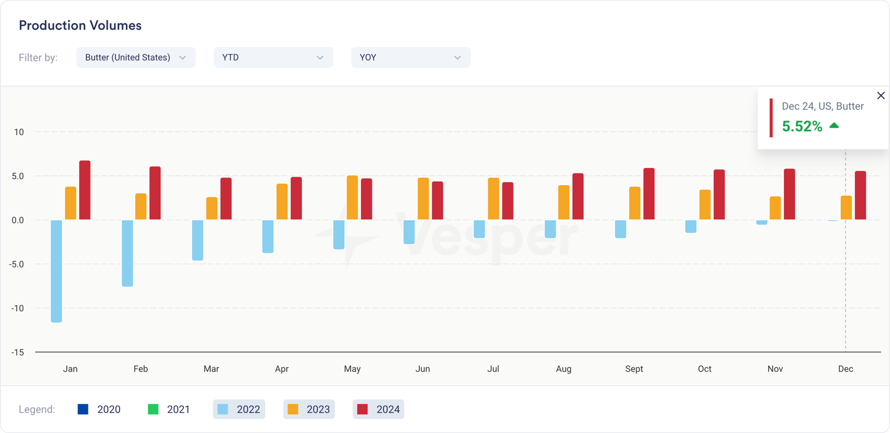Click the 5.52% value in tooltip
Screen dimensions: 890x433
(802, 127)
